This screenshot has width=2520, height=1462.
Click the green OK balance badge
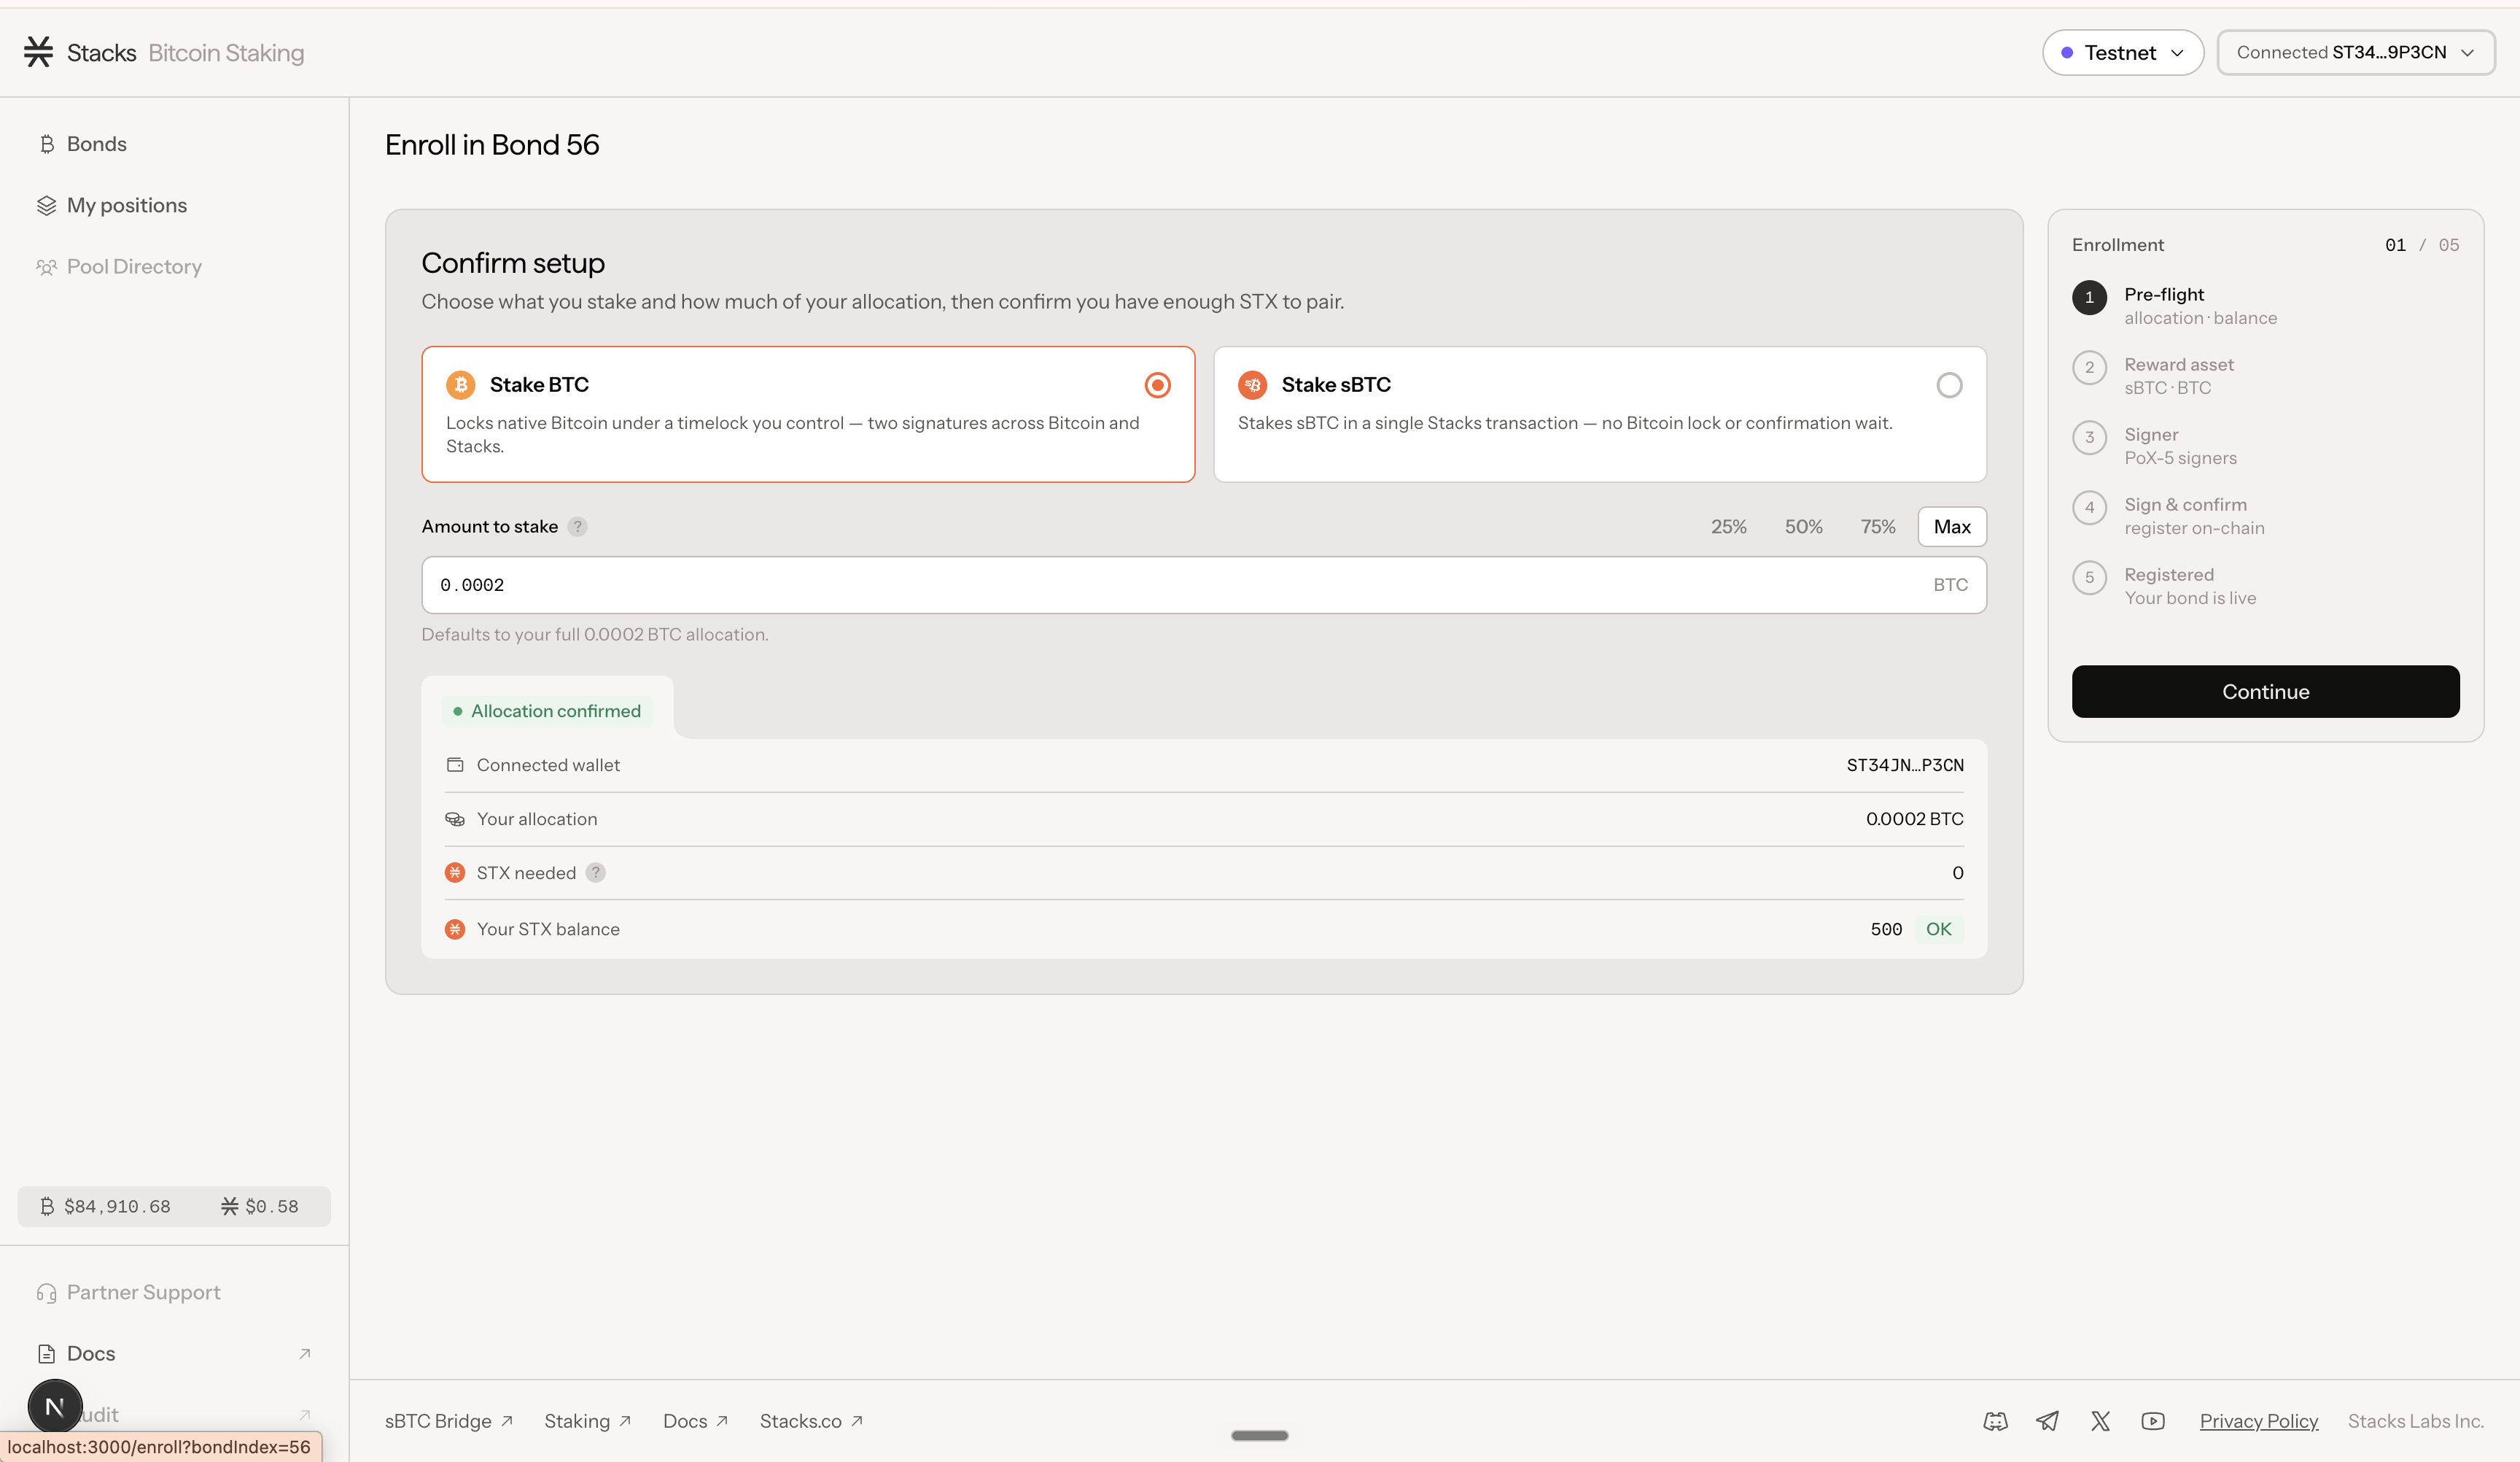click(x=1938, y=929)
